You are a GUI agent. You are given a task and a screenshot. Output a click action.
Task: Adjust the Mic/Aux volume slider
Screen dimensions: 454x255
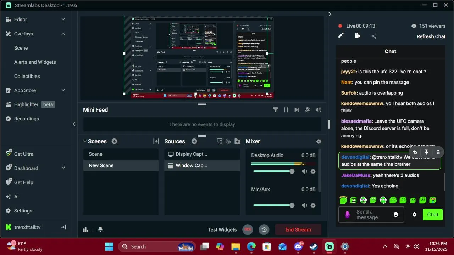[274, 205]
